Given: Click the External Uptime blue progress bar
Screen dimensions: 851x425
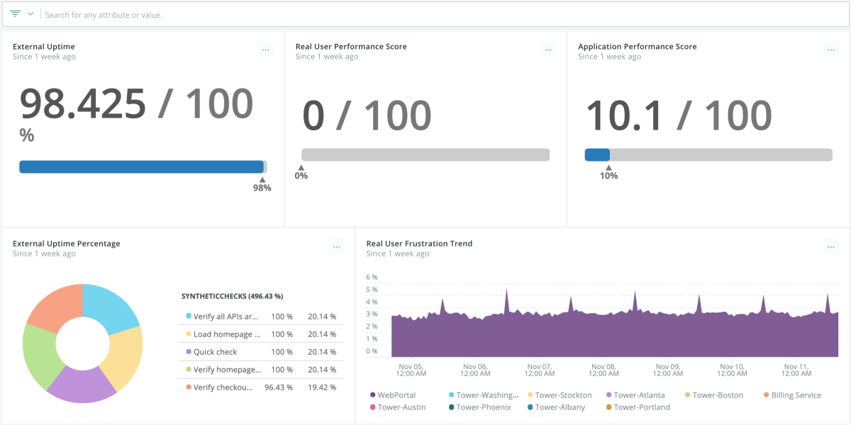Looking at the screenshot, I should pos(141,167).
